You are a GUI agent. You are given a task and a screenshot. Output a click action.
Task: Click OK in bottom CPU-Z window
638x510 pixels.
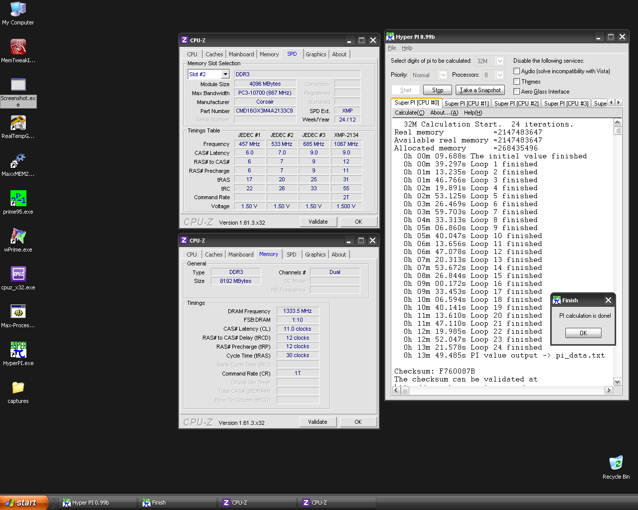tap(358, 422)
